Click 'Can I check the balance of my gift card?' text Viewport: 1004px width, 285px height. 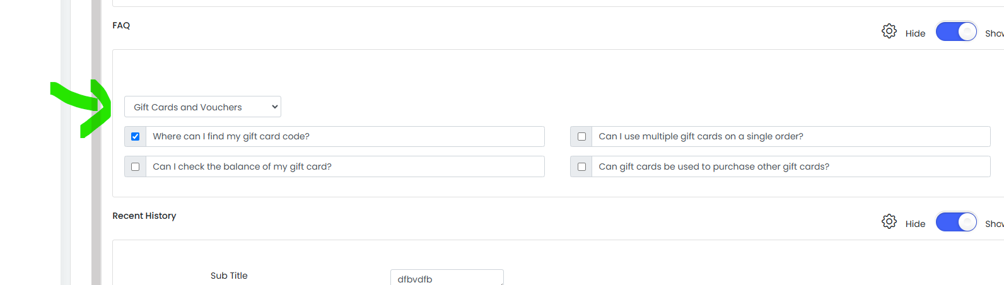coord(242,166)
